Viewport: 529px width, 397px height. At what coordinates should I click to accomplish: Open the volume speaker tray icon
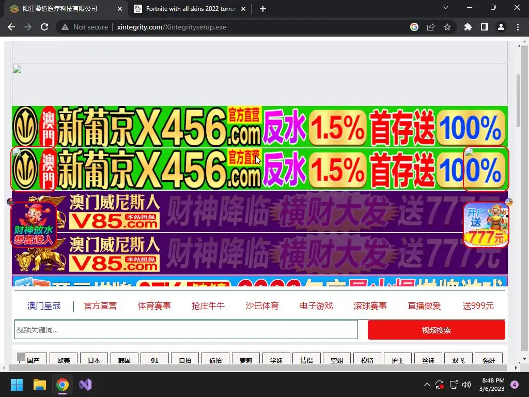click(x=466, y=385)
